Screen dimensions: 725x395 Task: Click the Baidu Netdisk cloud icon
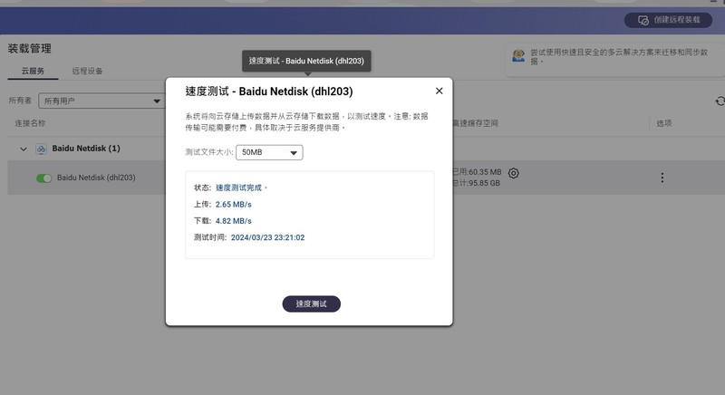click(x=41, y=149)
